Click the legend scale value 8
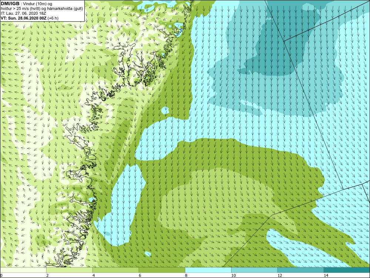 (x=186, y=275)
